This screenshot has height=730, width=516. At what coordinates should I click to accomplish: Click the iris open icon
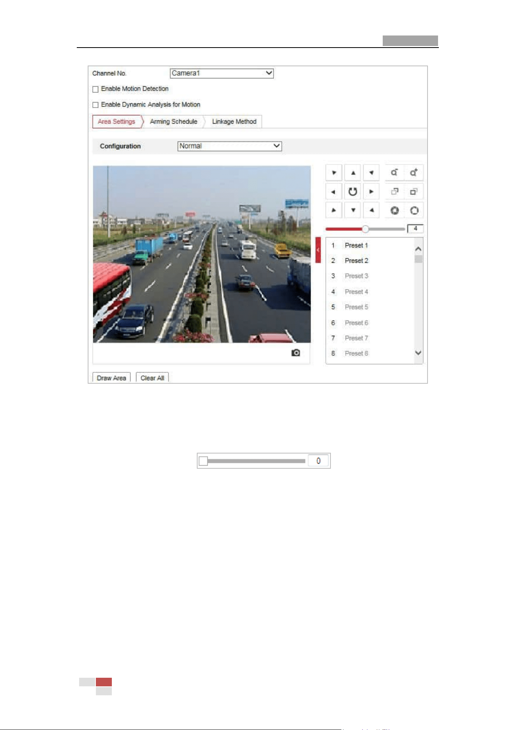coord(414,211)
